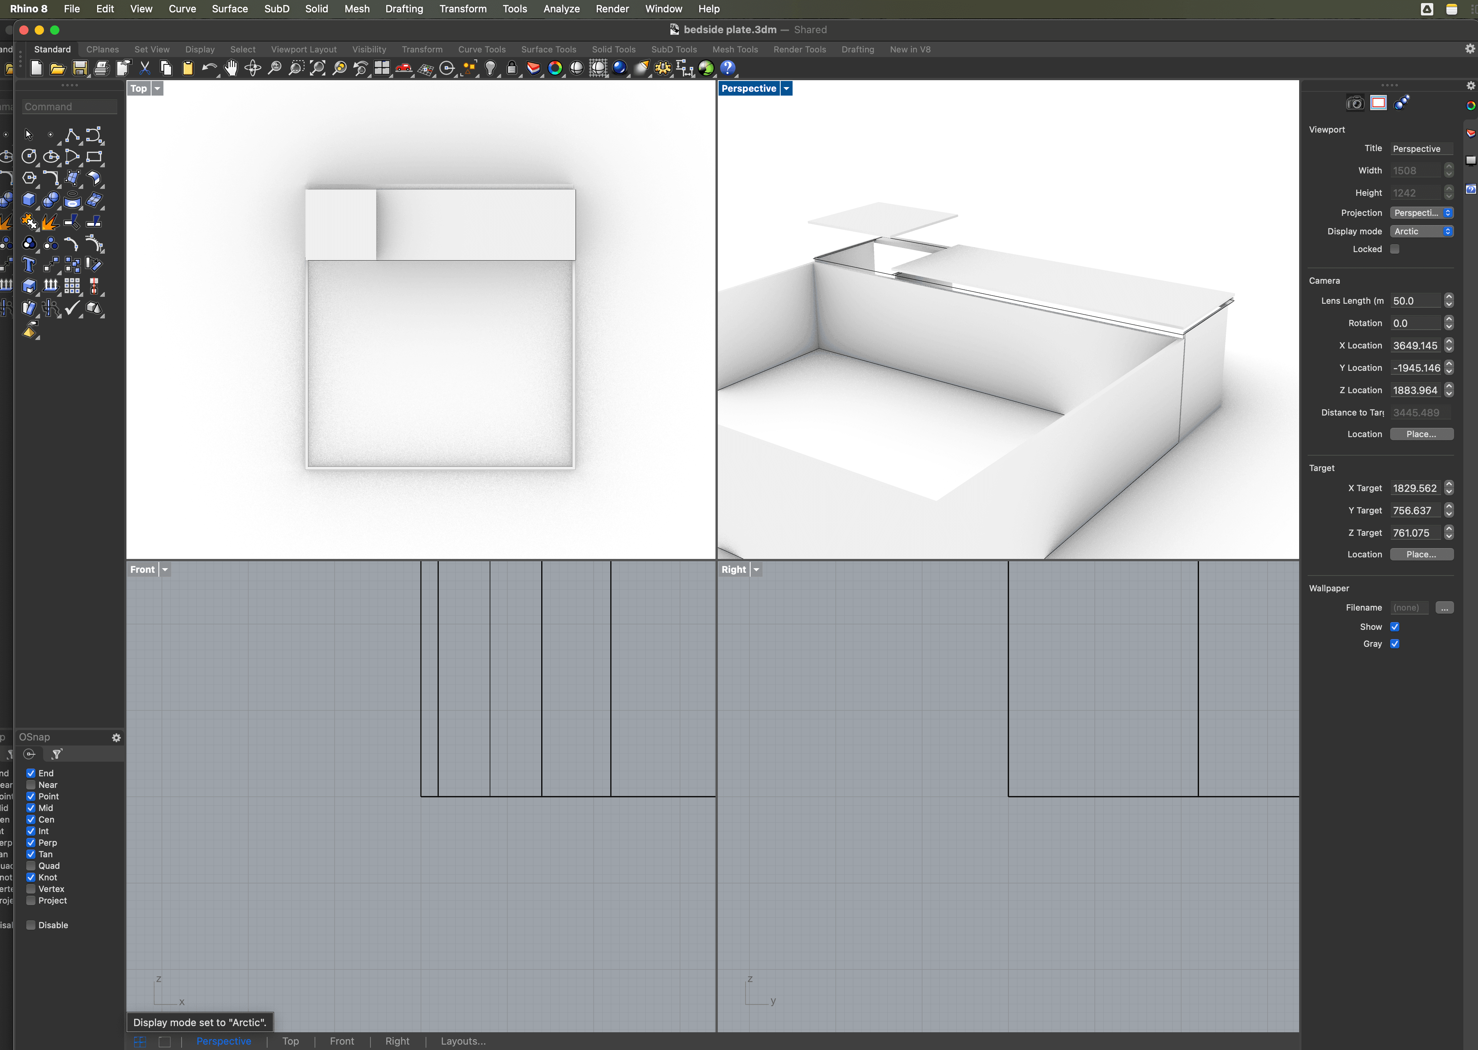Click the Undo arrow icon
Image resolution: width=1478 pixels, height=1050 pixels.
click(209, 68)
